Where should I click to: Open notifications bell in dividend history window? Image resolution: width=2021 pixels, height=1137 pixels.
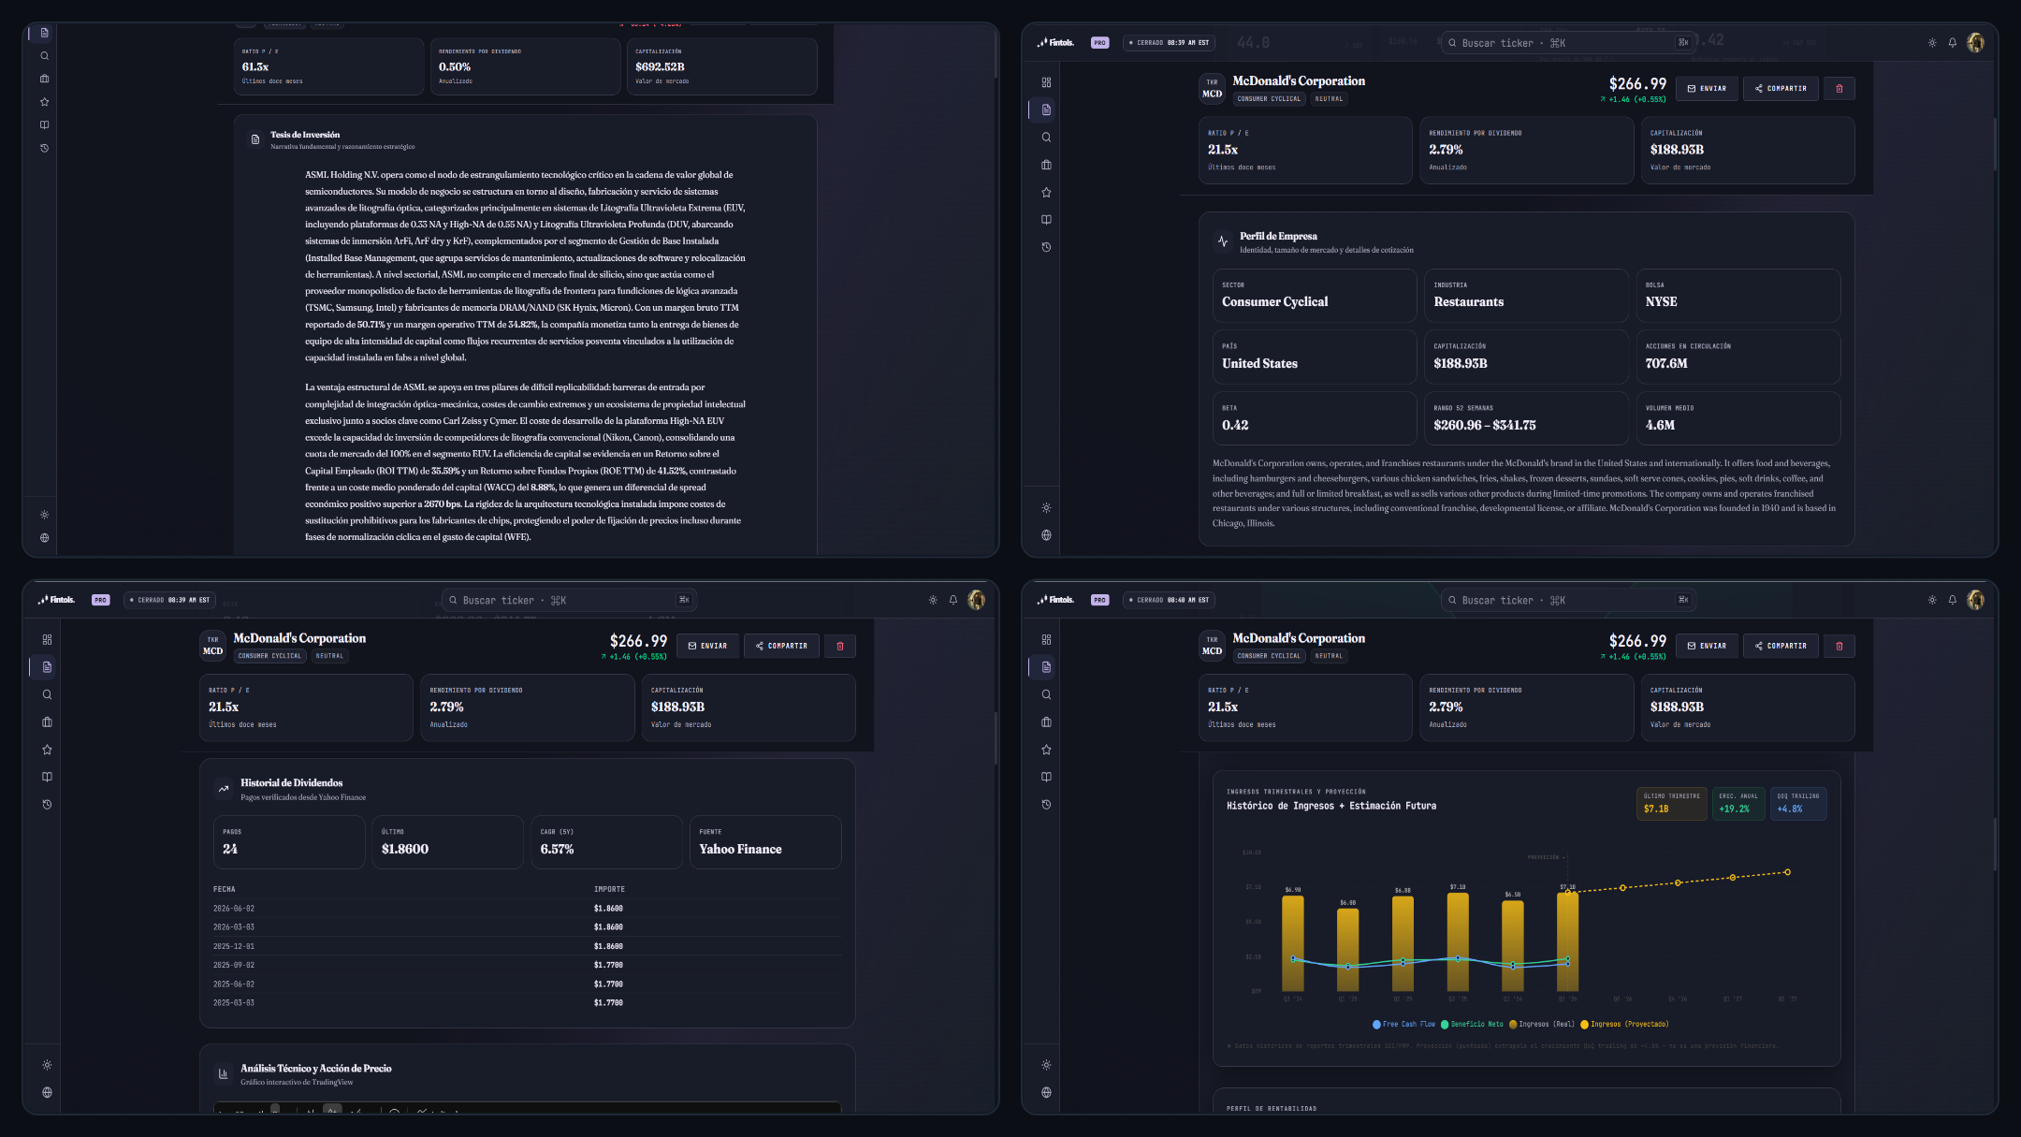pyautogui.click(x=953, y=601)
